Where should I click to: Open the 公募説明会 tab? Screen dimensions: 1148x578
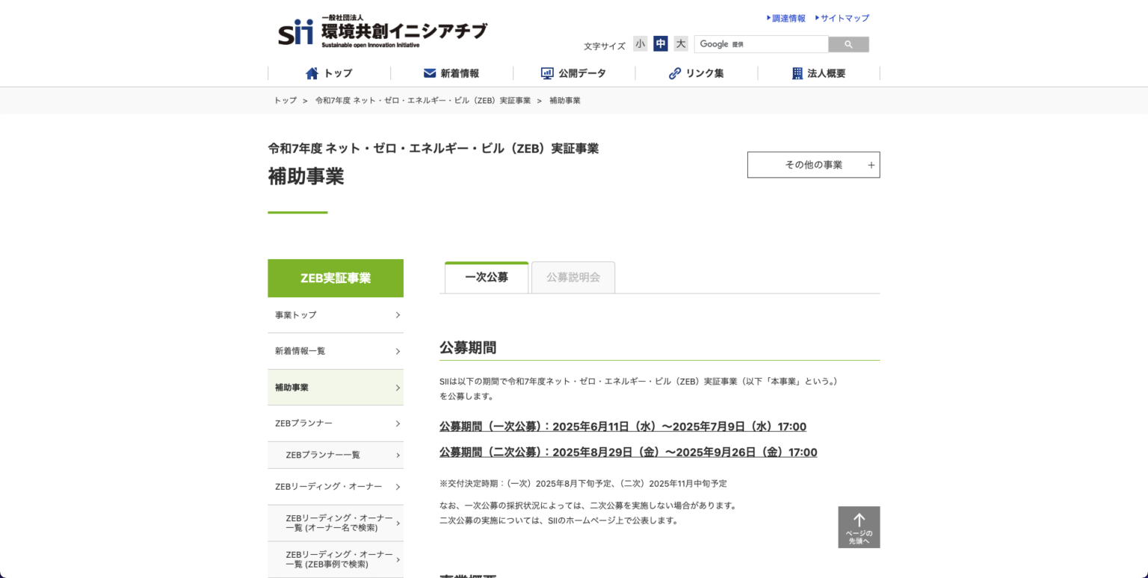(573, 277)
